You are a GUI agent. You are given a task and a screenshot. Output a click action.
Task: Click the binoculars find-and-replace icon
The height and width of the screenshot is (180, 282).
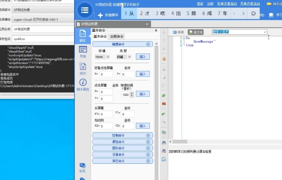tap(164, 151)
